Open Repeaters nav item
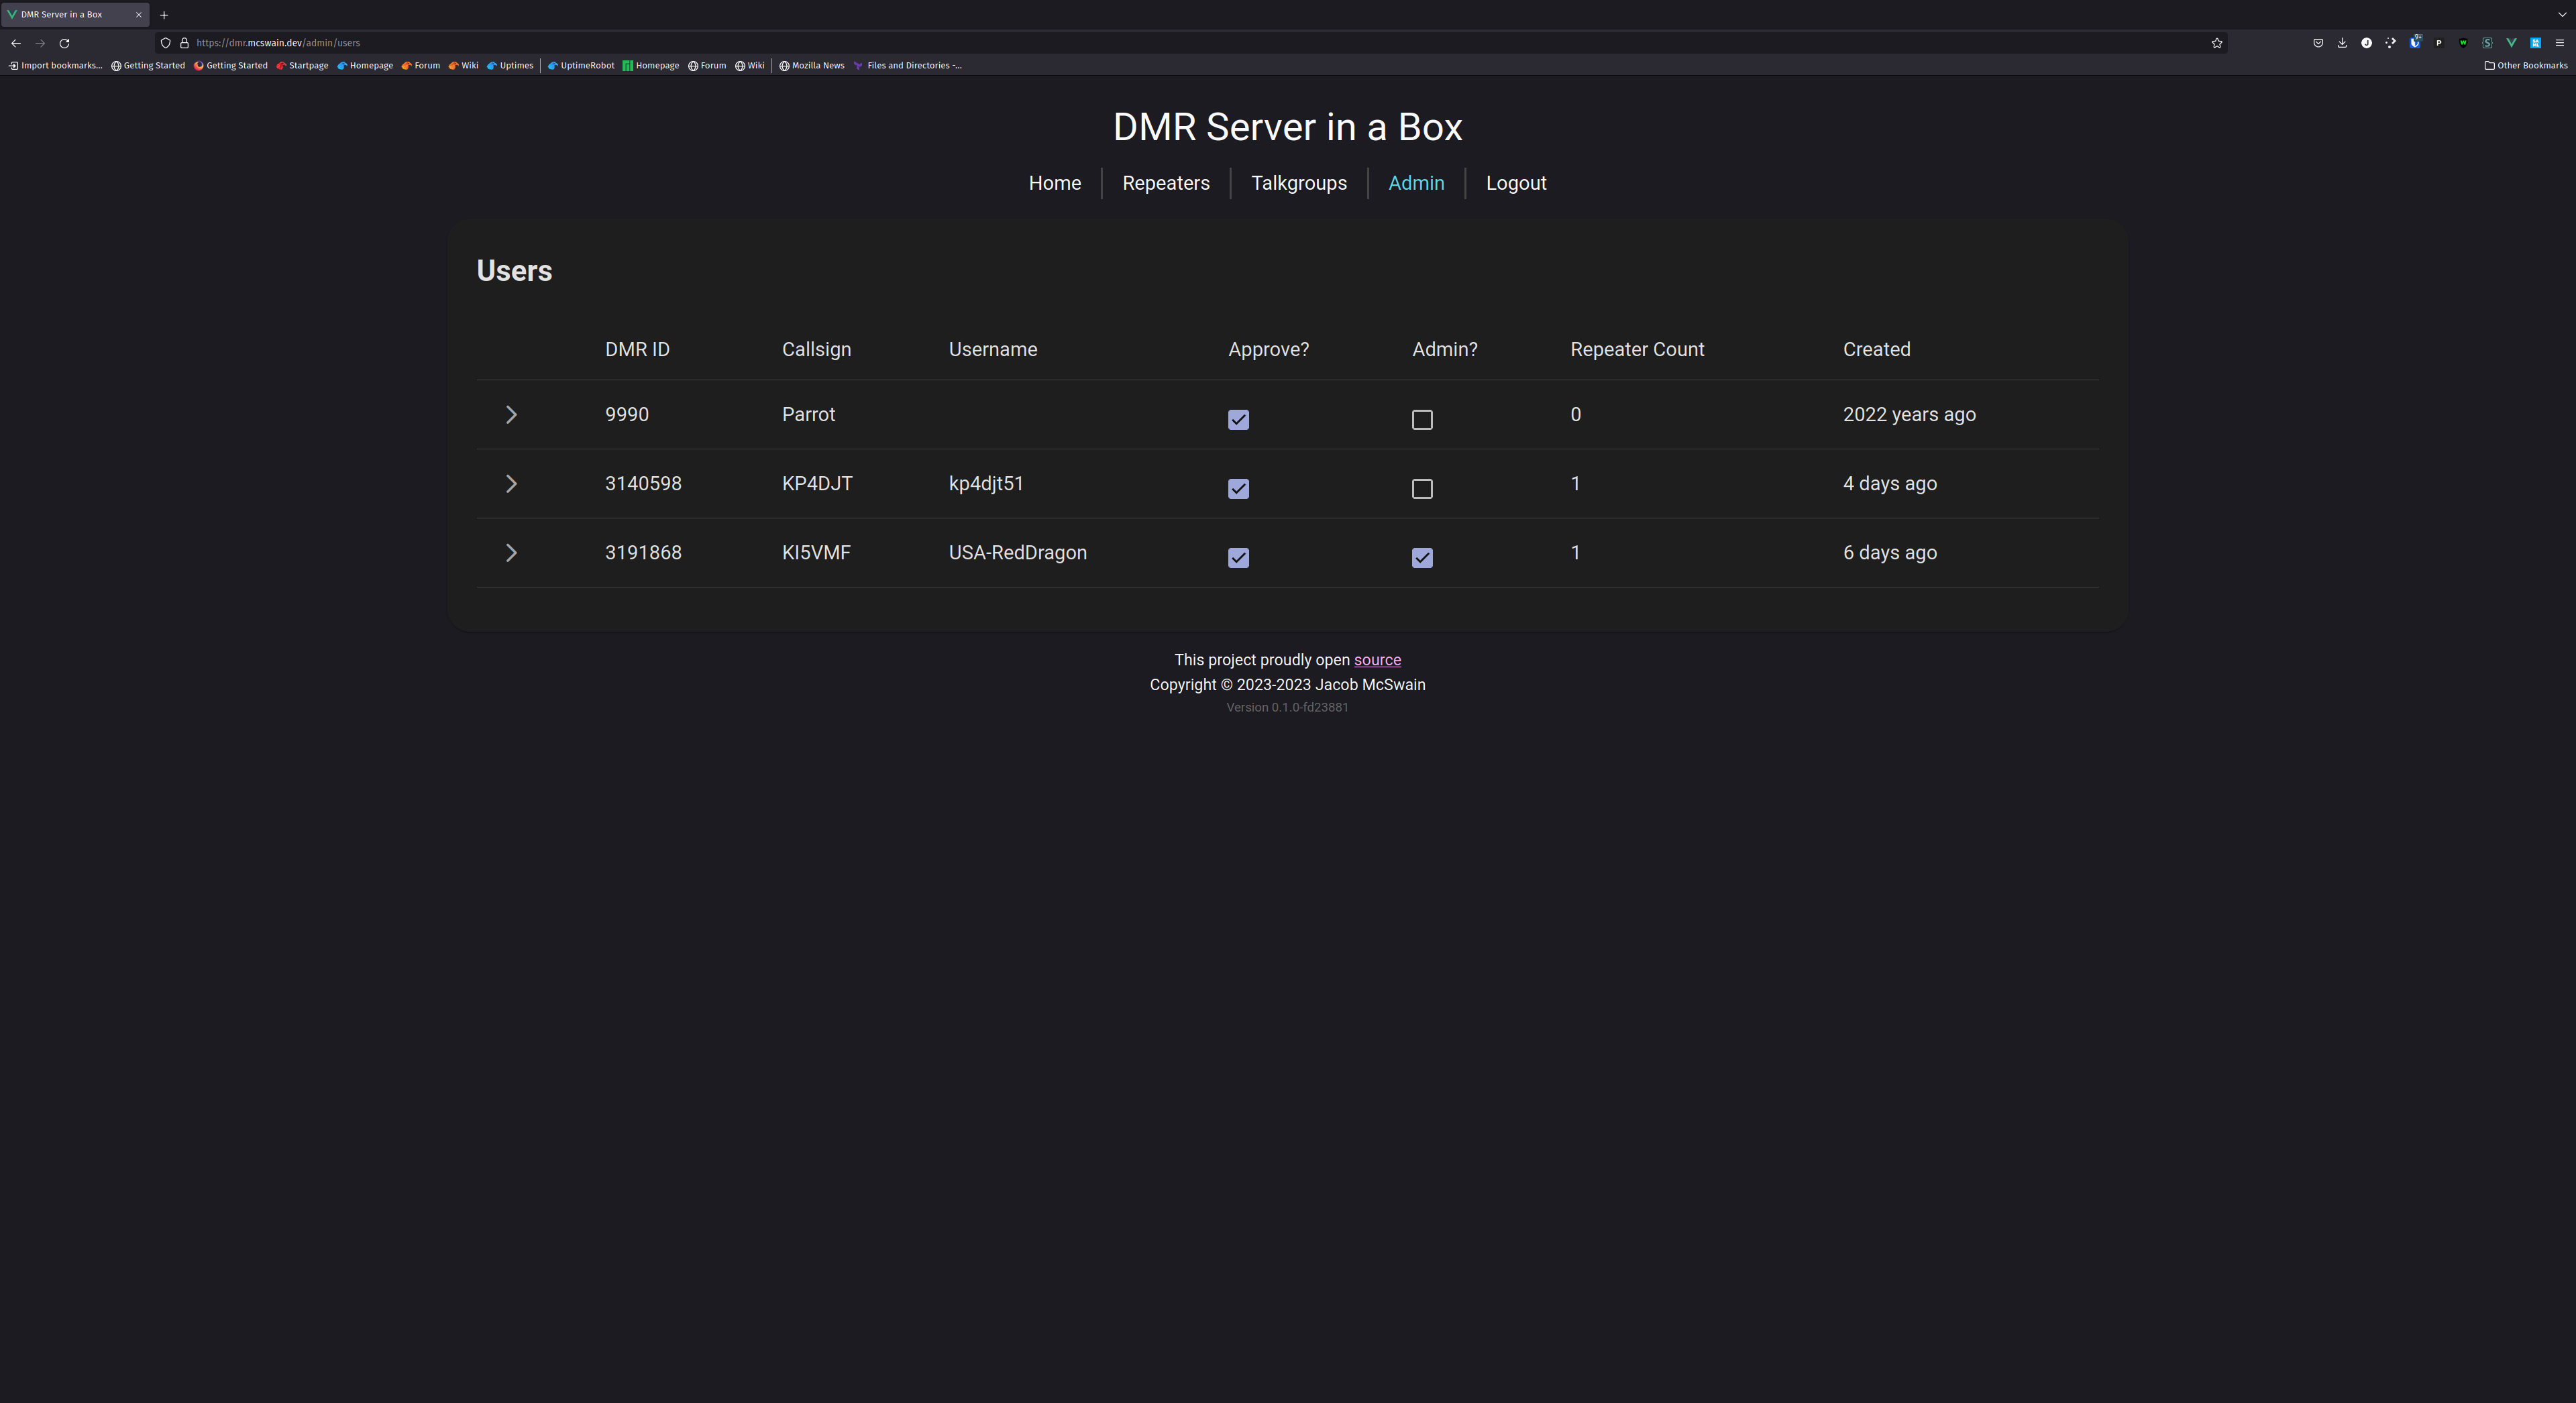 1166,183
